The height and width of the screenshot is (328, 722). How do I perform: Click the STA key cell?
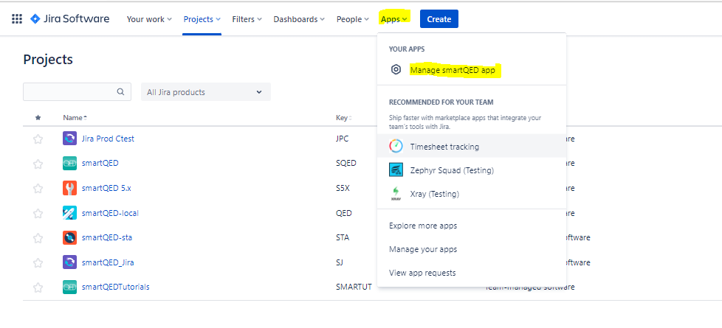(x=343, y=238)
